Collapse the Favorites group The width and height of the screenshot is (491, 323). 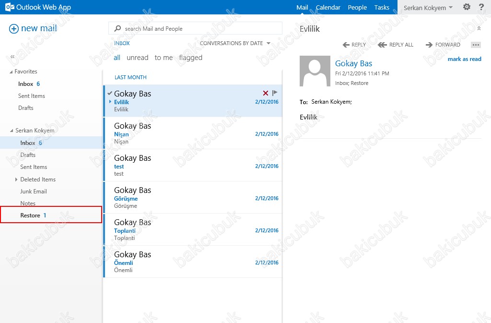point(12,72)
